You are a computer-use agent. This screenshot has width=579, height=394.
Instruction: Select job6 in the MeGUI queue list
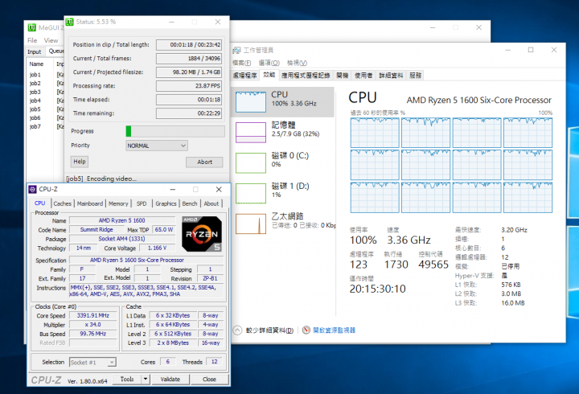pos(35,117)
